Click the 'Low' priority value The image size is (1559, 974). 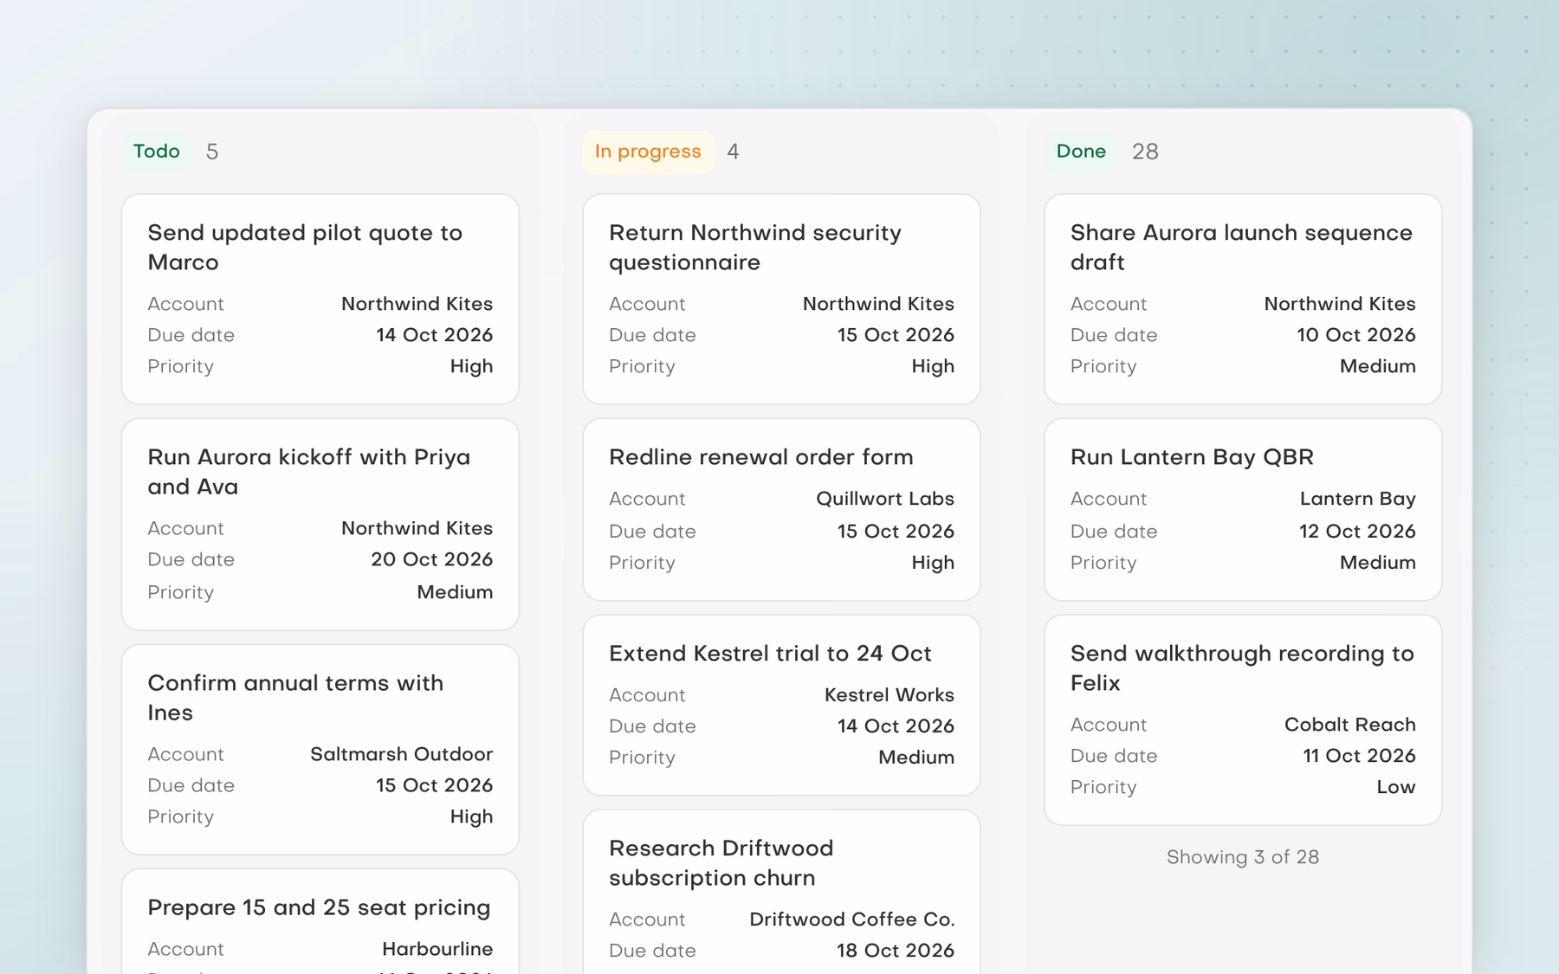[x=1396, y=787]
